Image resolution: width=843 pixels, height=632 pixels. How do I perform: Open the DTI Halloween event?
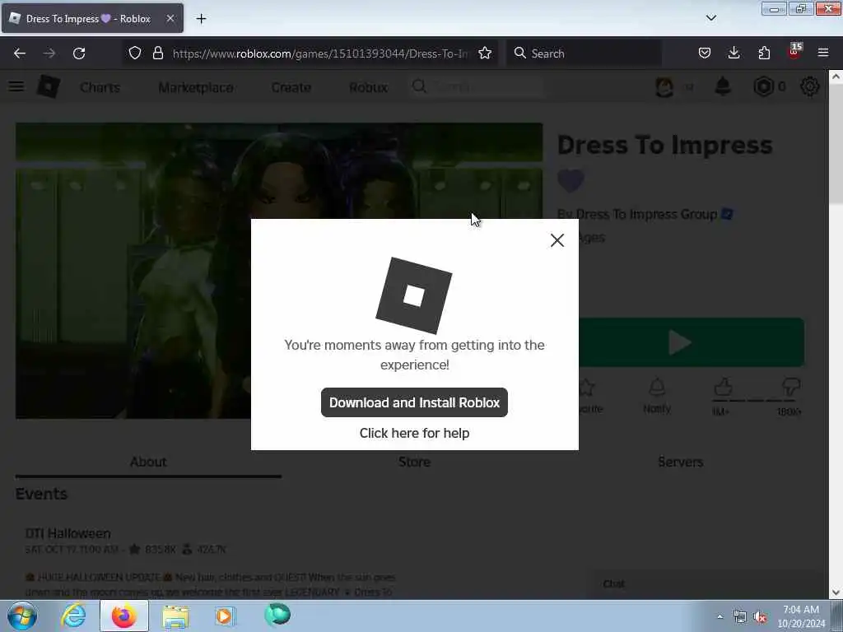click(68, 533)
